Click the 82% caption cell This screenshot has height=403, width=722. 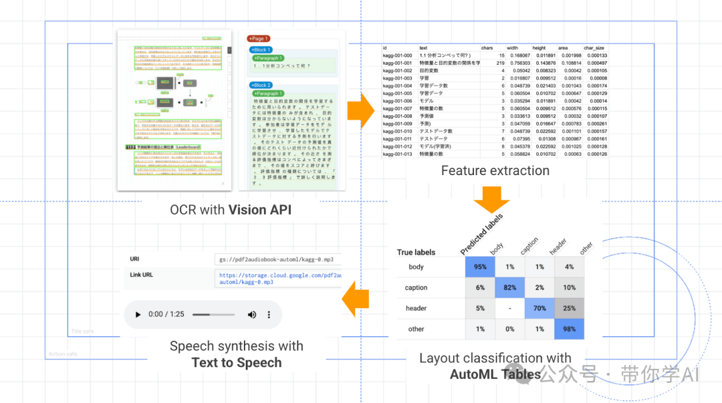(x=509, y=287)
